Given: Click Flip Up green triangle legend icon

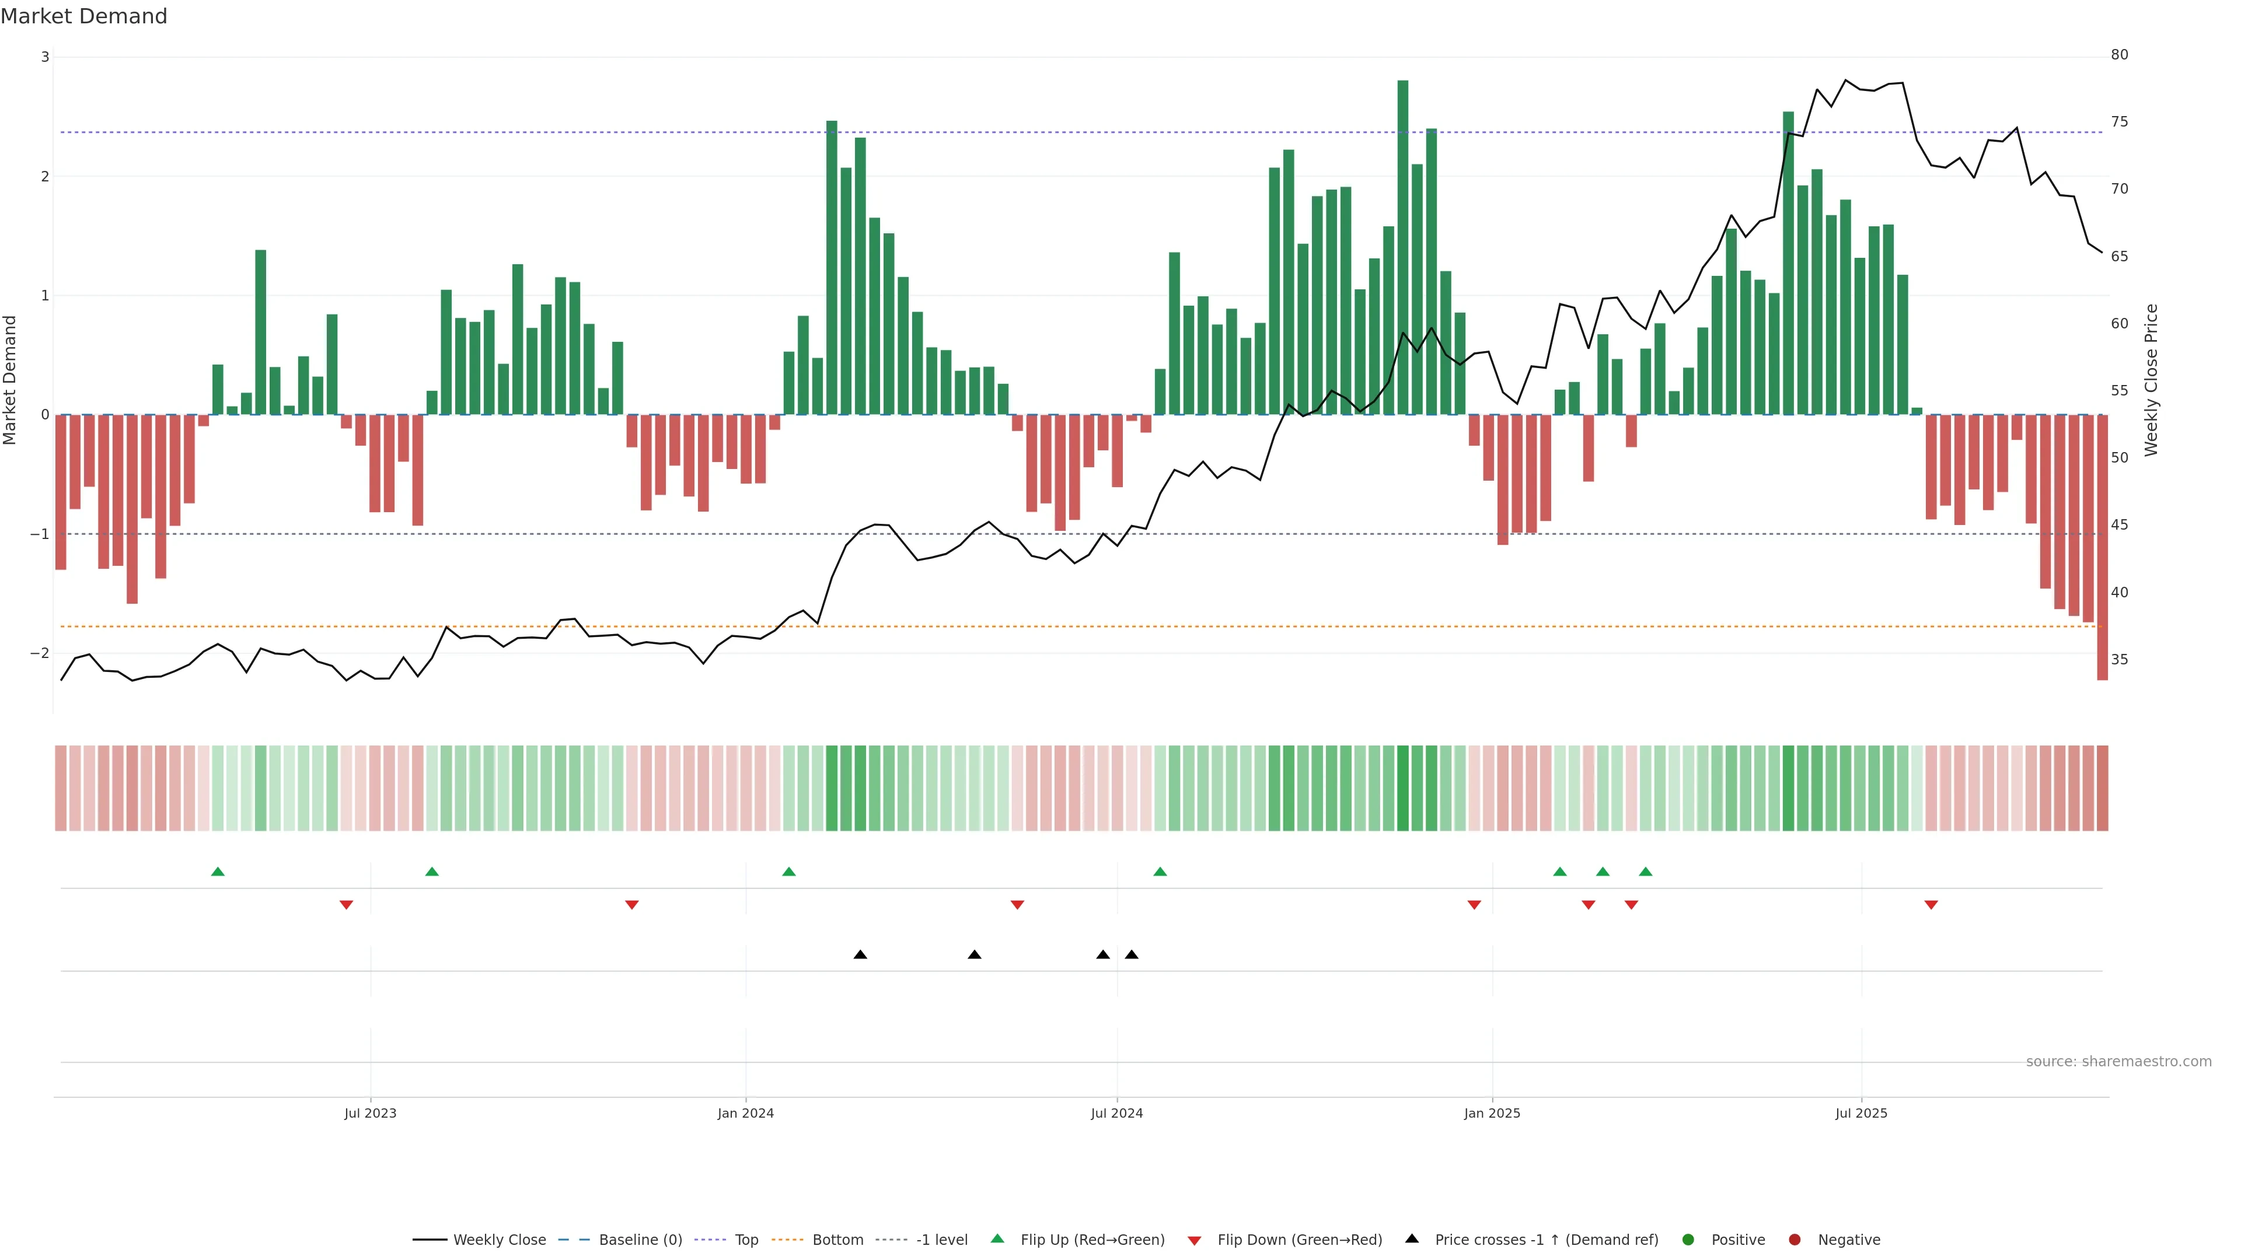Looking at the screenshot, I should coord(998,1239).
